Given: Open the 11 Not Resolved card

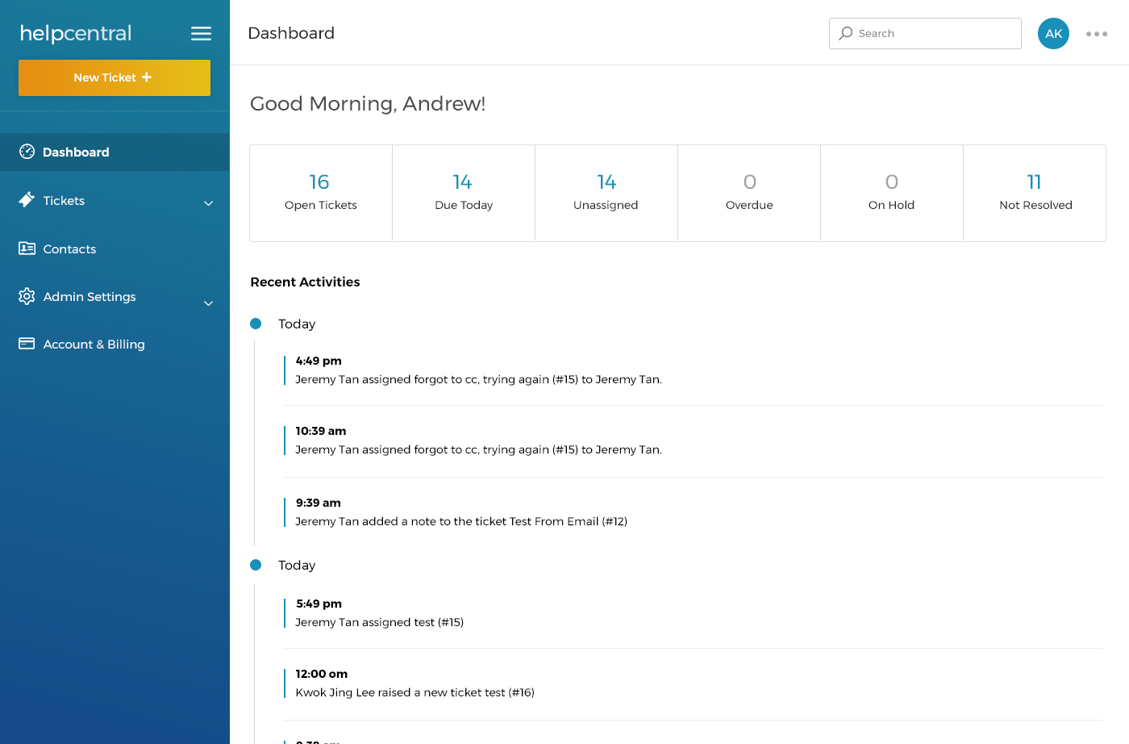Looking at the screenshot, I should point(1035,193).
